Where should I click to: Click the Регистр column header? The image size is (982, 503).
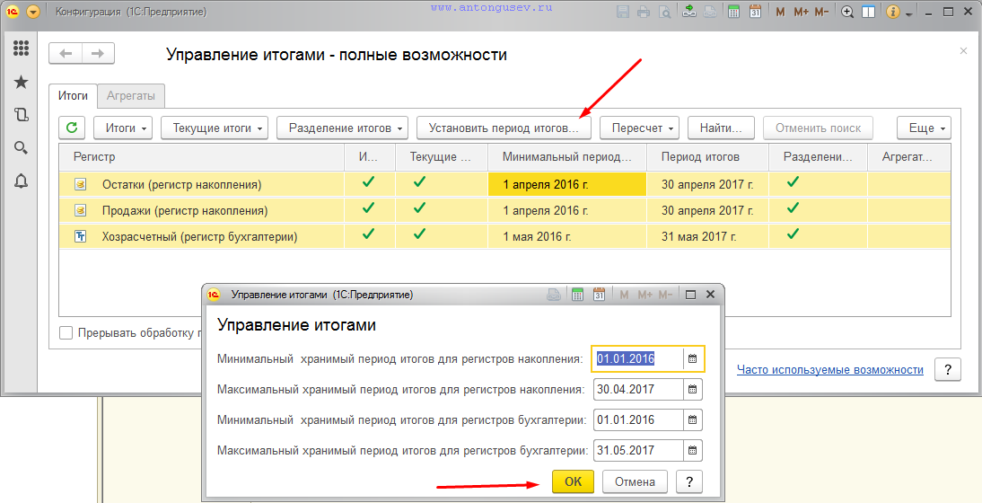[201, 156]
